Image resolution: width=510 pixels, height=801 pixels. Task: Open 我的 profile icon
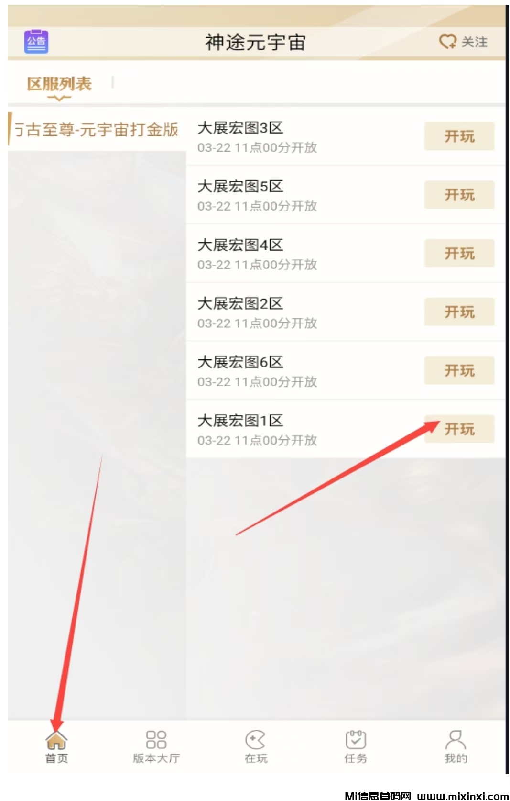tap(456, 740)
